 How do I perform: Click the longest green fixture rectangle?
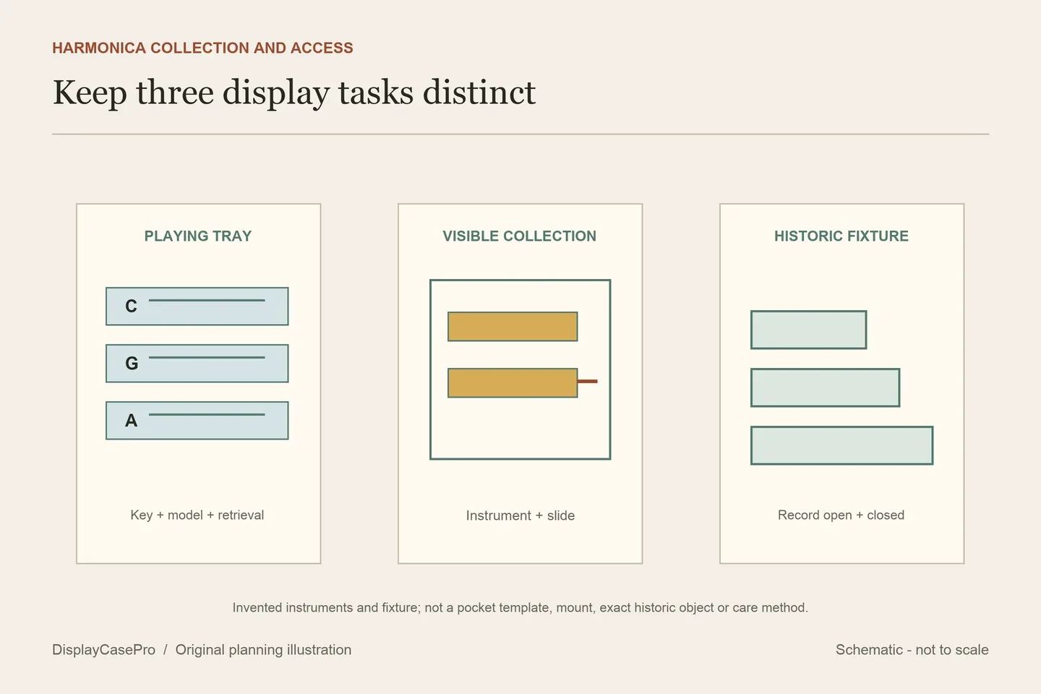[x=842, y=445]
